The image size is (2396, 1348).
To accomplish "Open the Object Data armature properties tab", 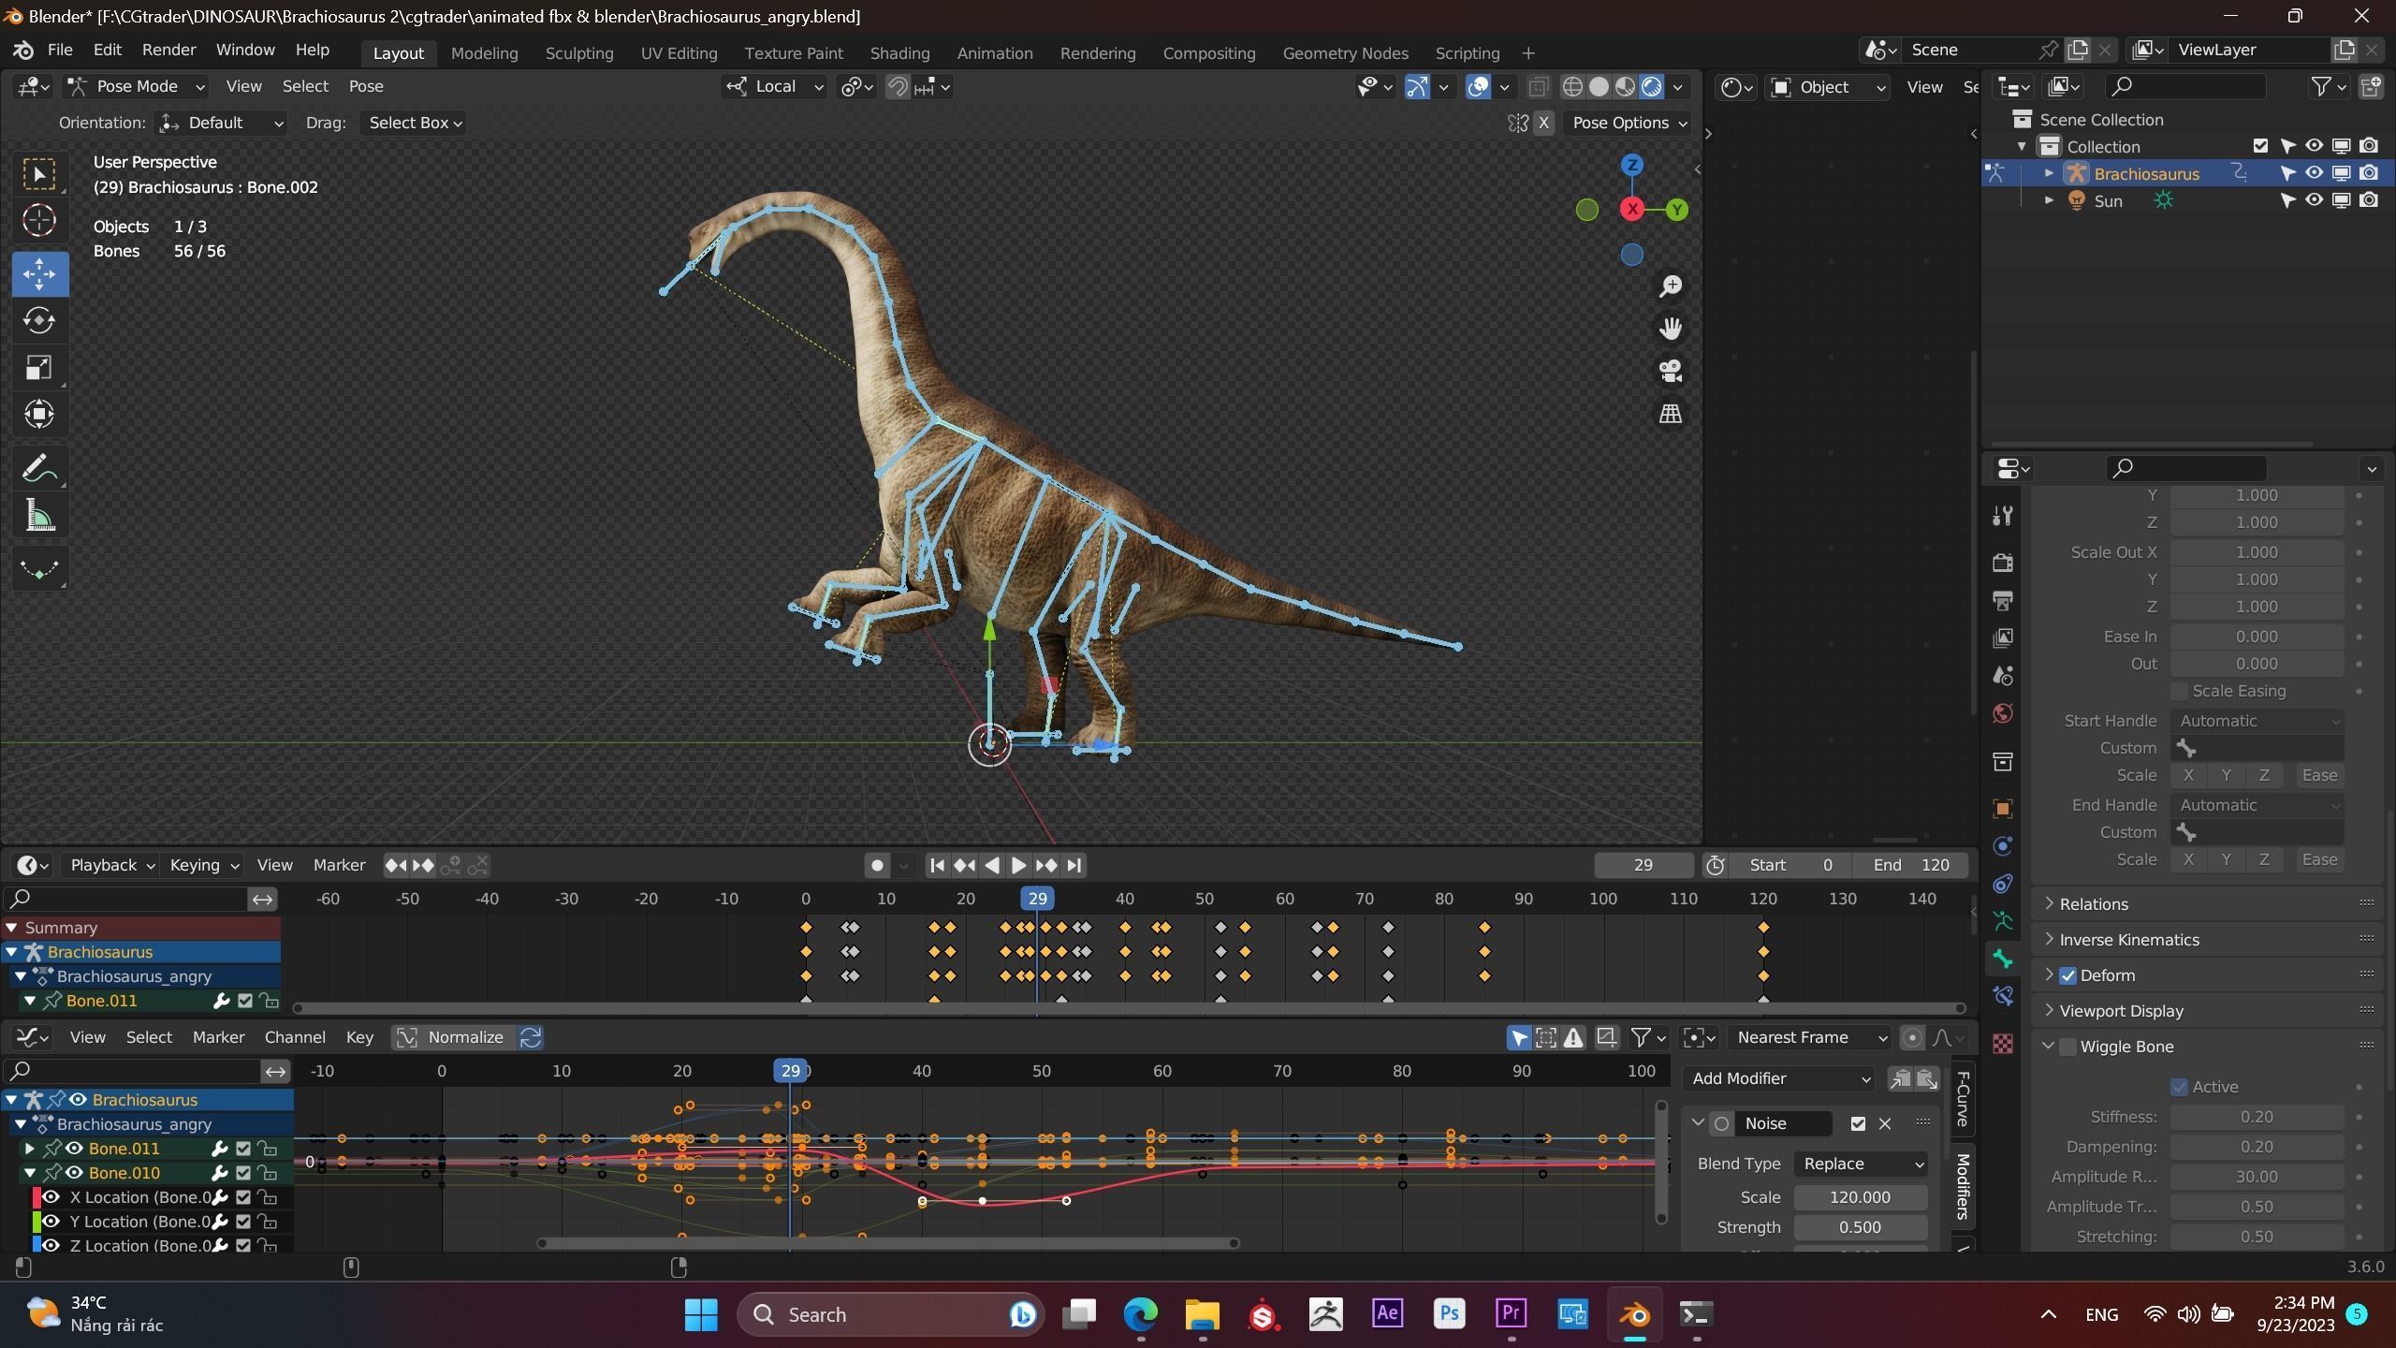I will point(2003,921).
